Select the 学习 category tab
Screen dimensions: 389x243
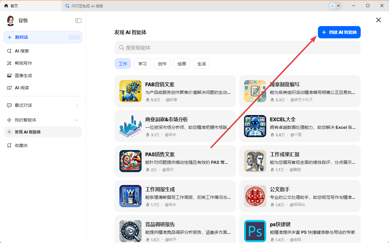[142, 64]
